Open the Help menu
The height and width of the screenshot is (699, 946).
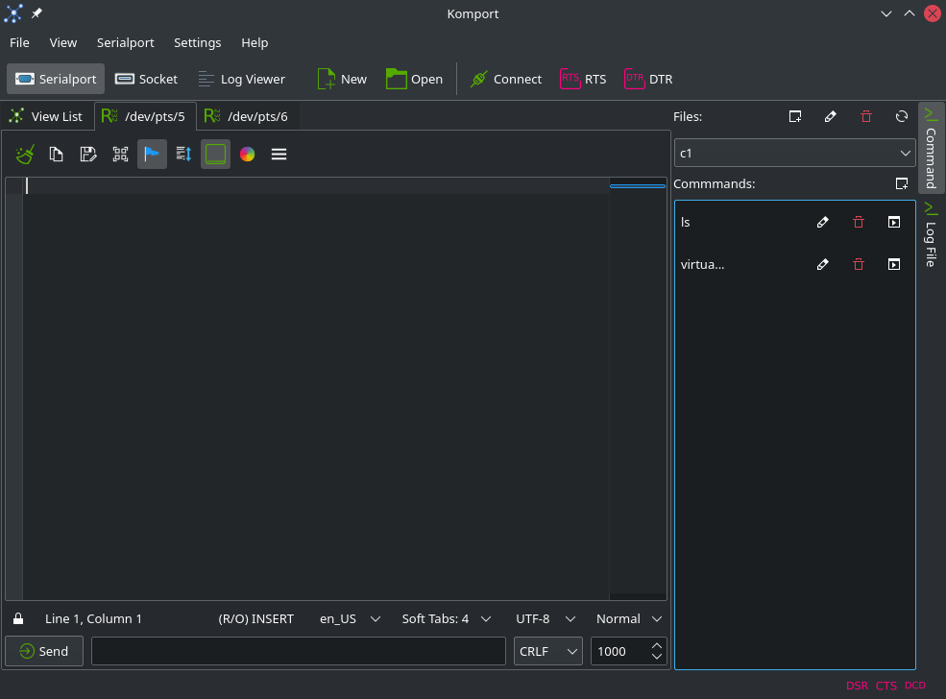tap(255, 43)
